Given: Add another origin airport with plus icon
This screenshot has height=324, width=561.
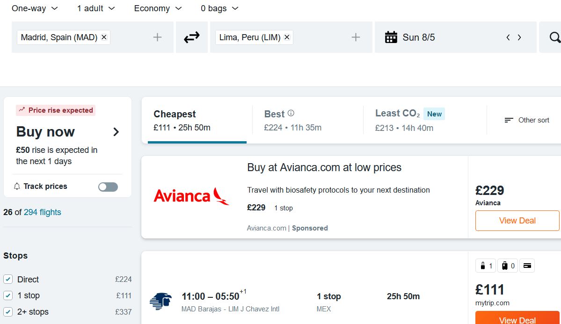Looking at the screenshot, I should pos(157,37).
